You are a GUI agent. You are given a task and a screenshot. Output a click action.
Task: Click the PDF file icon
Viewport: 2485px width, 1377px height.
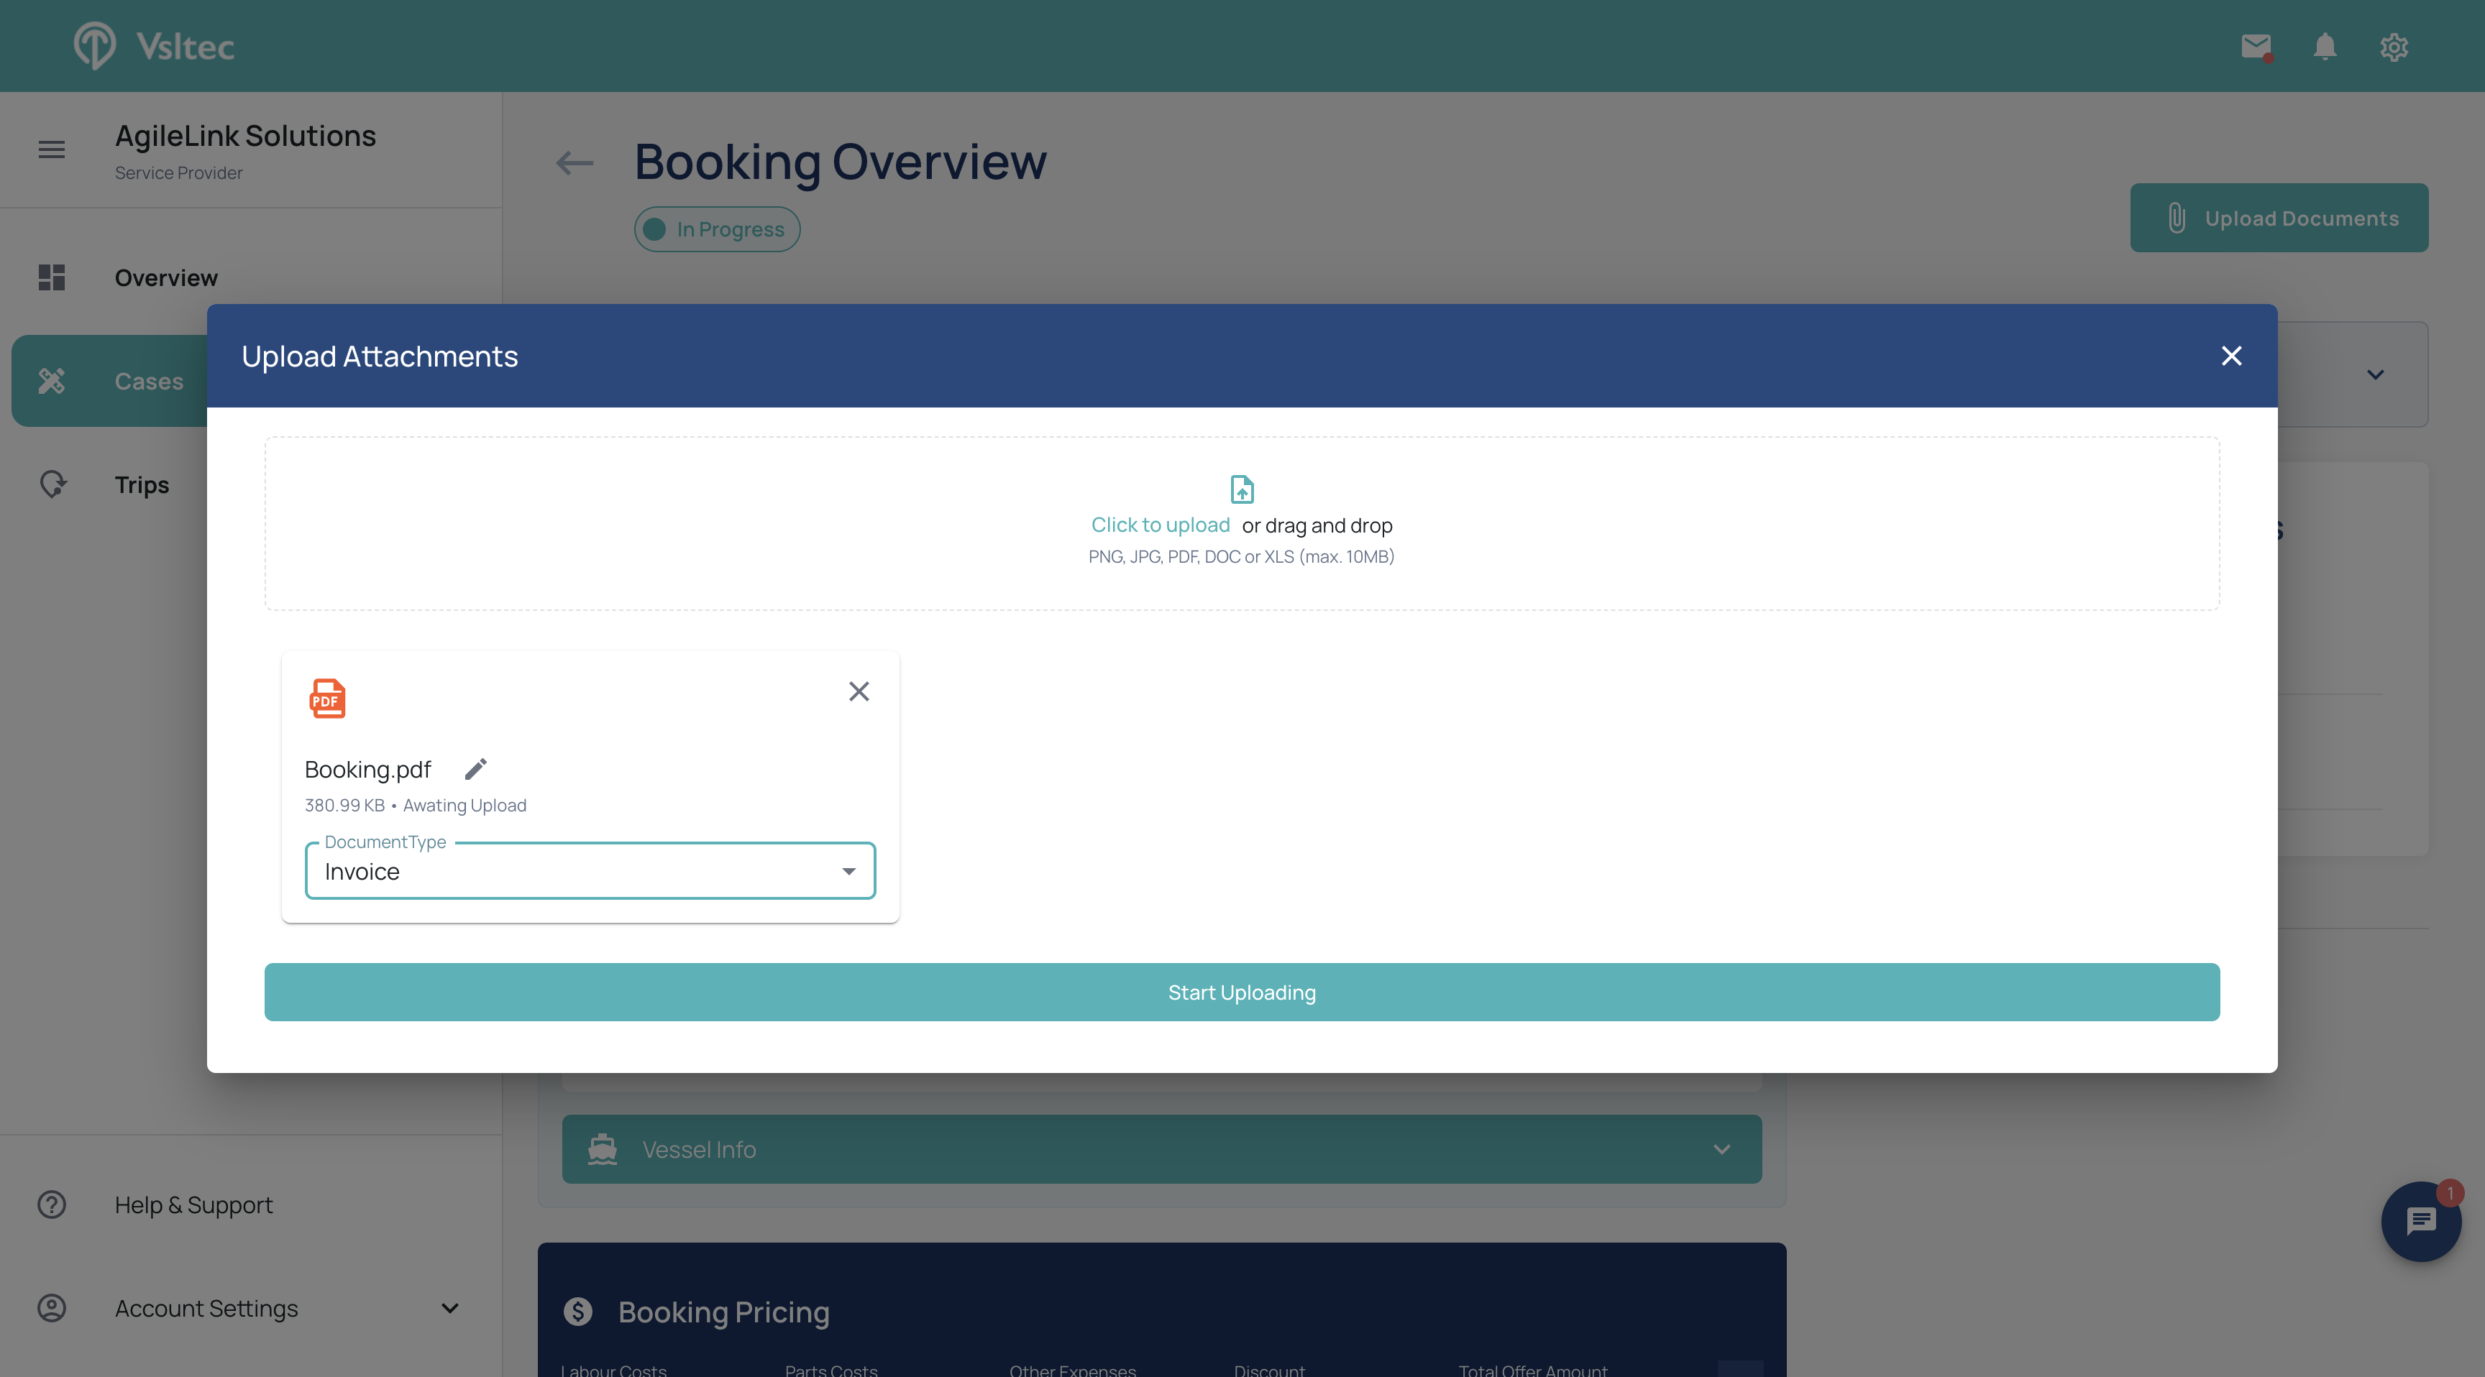327,698
